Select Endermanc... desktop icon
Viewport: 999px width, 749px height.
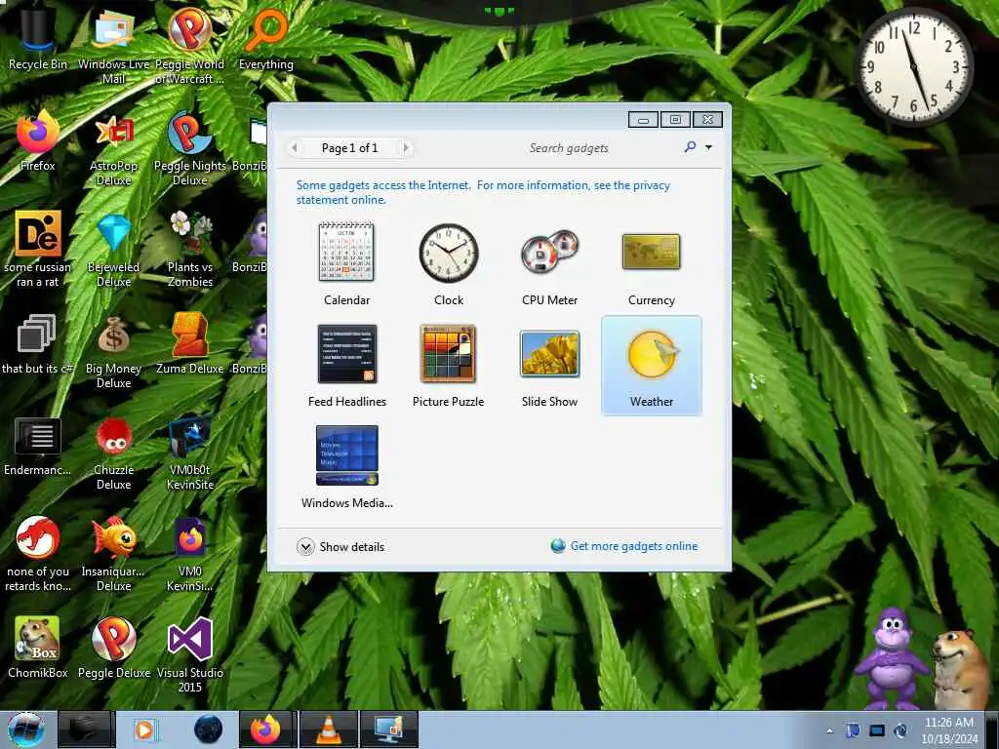(38, 445)
